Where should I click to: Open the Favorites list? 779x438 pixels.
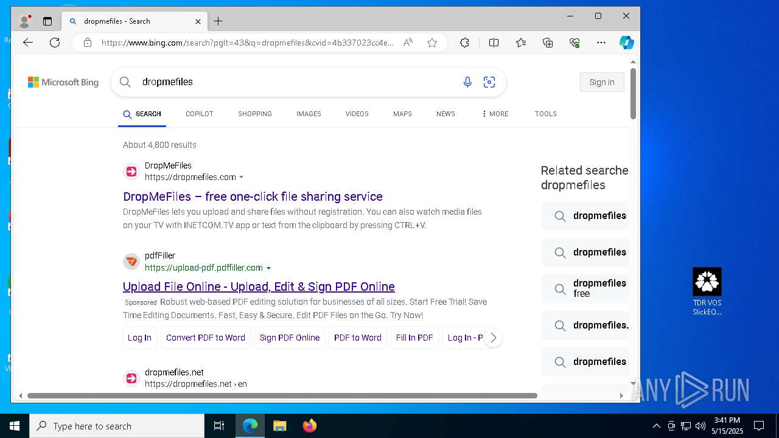point(521,43)
